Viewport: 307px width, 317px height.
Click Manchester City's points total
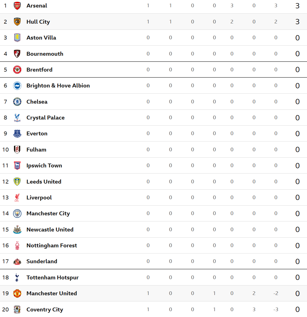pyautogui.click(x=297, y=213)
